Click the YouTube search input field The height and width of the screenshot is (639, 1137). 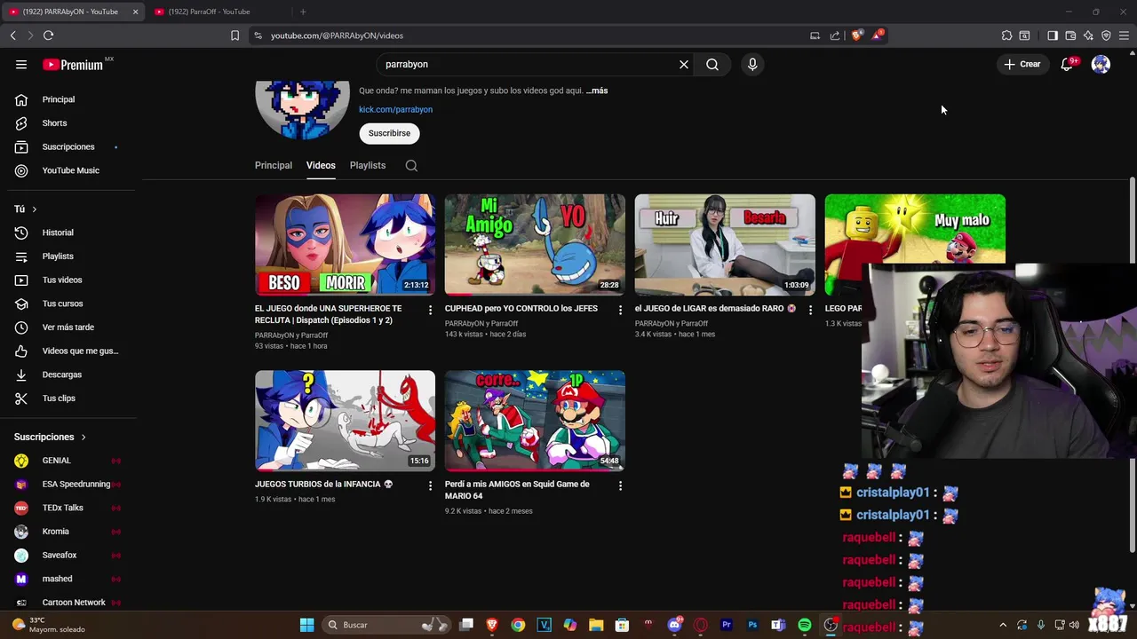click(529, 64)
